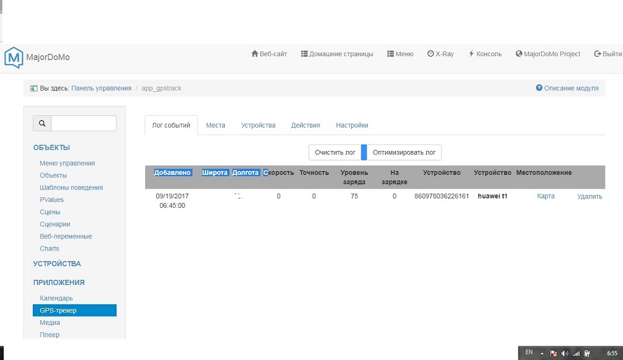Select Консоль in the top navigation

click(485, 54)
